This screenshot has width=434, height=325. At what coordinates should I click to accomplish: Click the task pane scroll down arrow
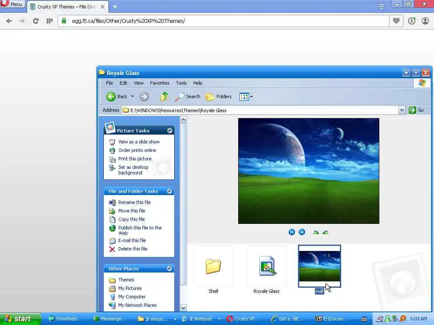(183, 308)
